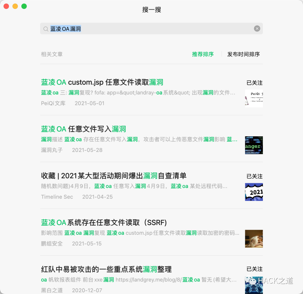This screenshot has width=303, height=294.
Task: Click the date 2021-05-01
Action: (89, 103)
